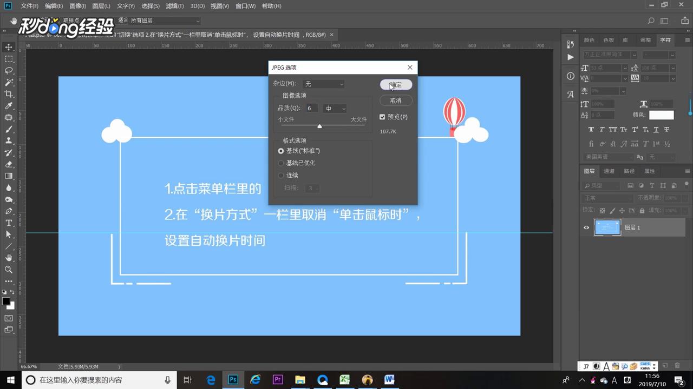Select the Hand tool in toolbox
This screenshot has height=389, width=693.
click(x=9, y=258)
